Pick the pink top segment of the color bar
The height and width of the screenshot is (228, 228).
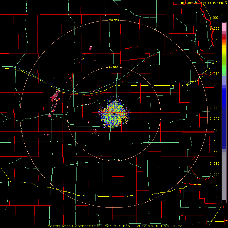tap(224, 27)
